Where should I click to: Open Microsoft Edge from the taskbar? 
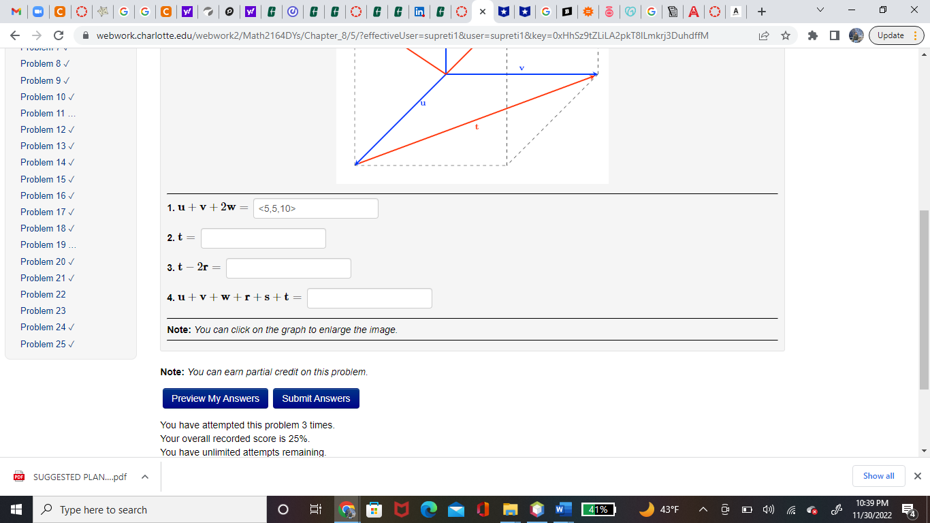tap(428, 509)
